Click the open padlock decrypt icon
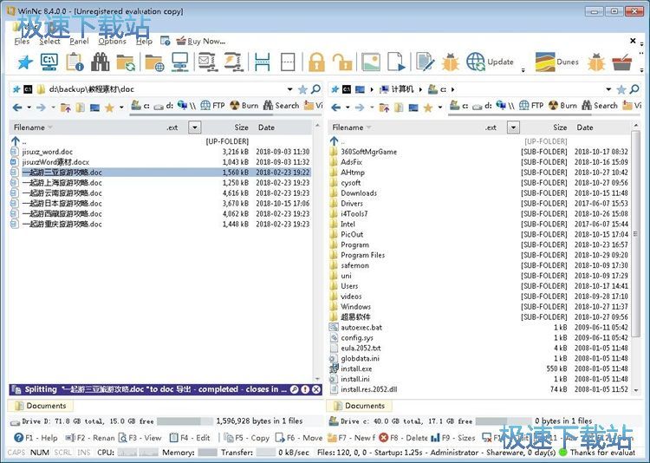 click(x=342, y=62)
